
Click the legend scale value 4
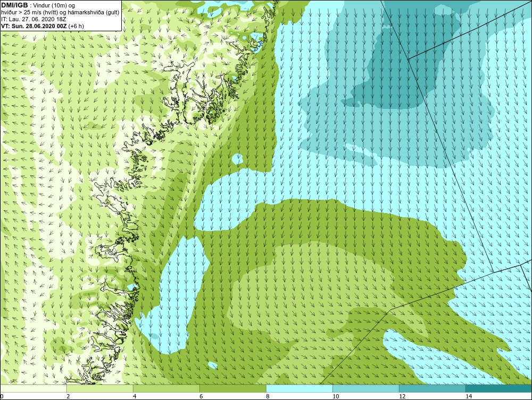point(135,396)
